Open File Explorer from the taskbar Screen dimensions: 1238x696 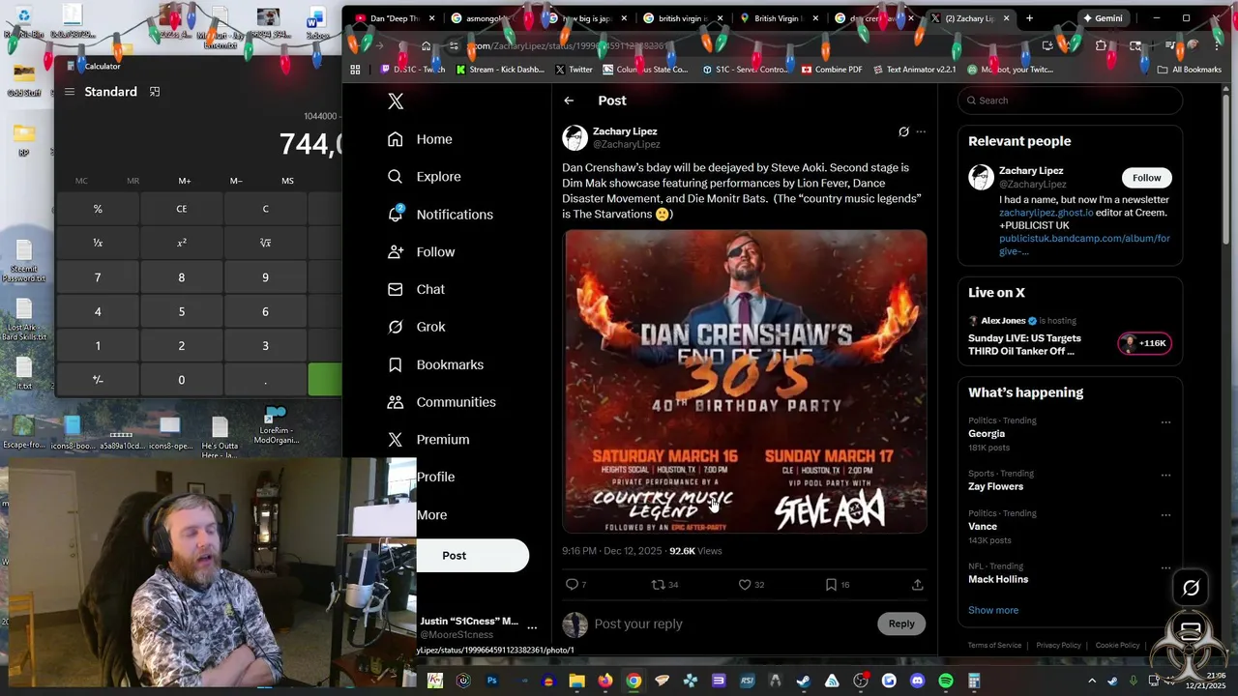click(576, 681)
